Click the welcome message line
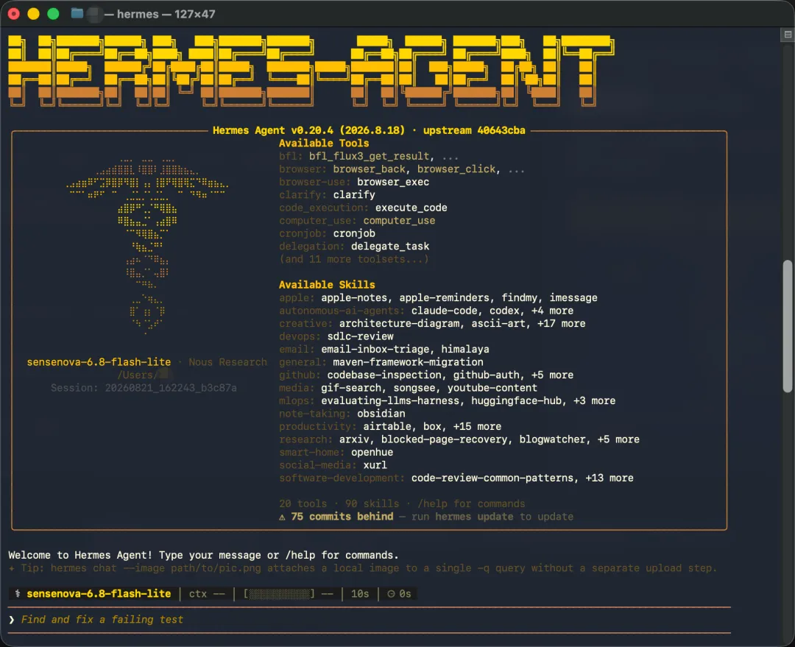 pyautogui.click(x=203, y=555)
